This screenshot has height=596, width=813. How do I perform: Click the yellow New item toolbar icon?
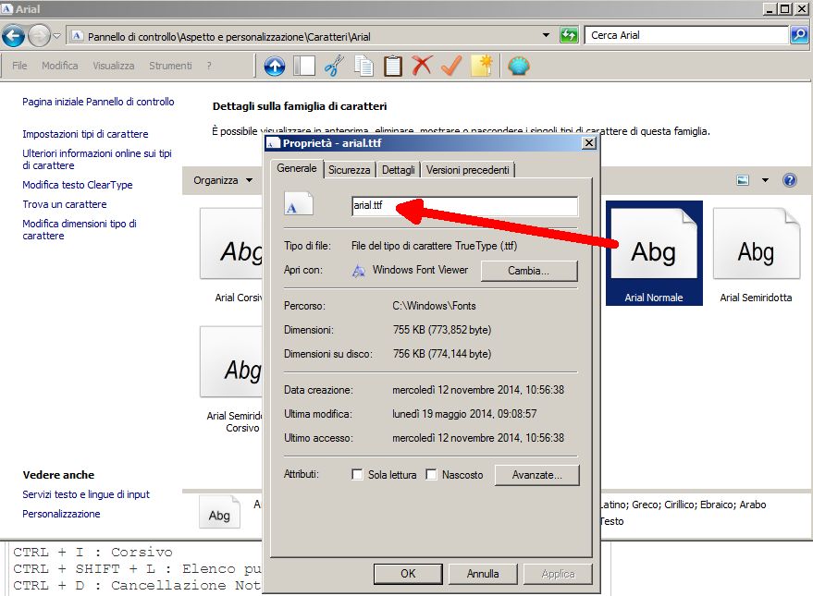[x=482, y=67]
